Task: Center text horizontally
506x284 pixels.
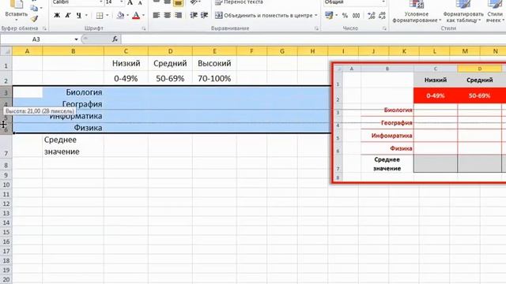Action: [167, 15]
